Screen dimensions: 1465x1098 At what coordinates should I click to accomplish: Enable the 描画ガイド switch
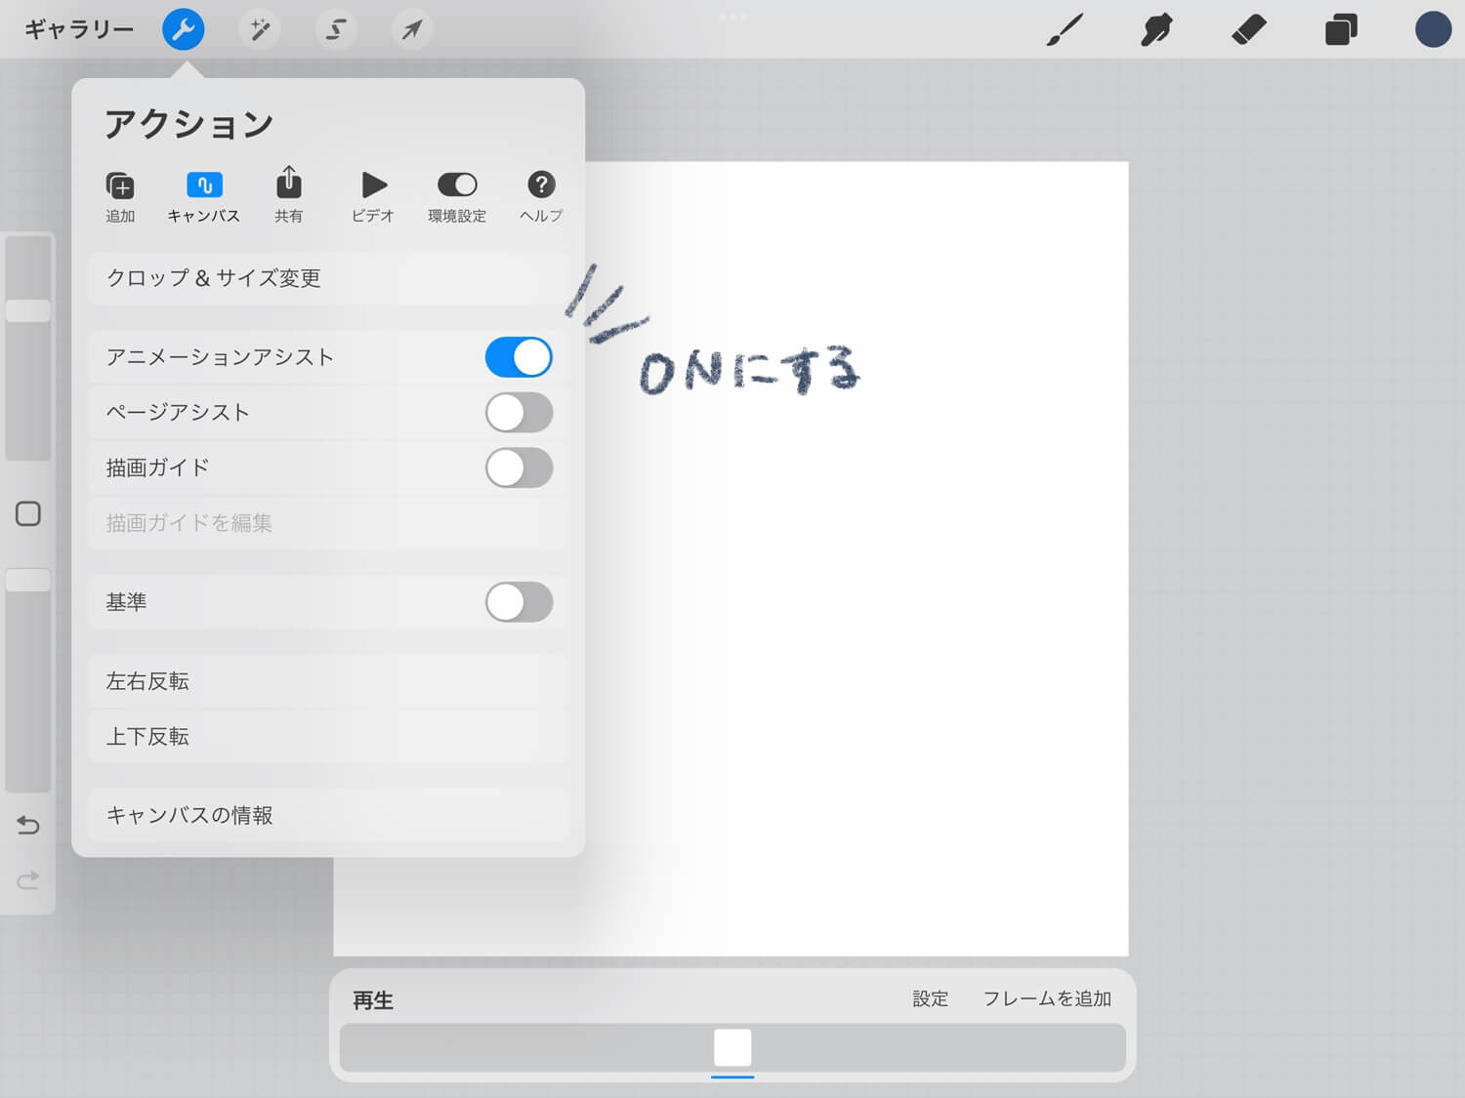click(x=519, y=468)
